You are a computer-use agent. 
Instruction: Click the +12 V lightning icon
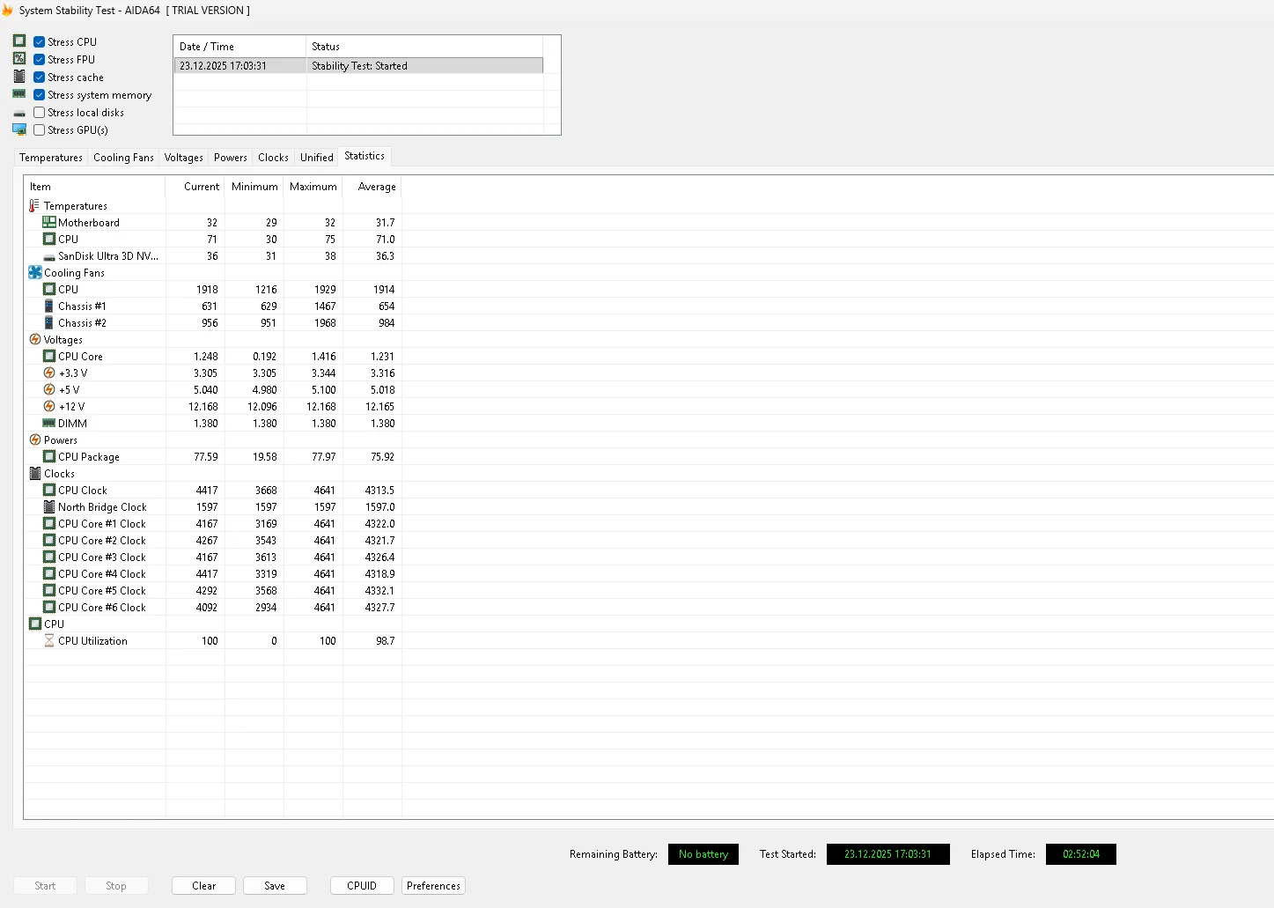[49, 407]
